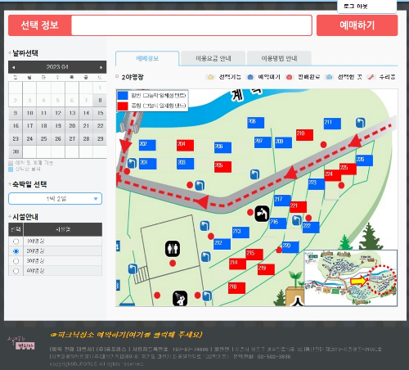The image size is (409, 370).
Task: Pick campsite 217
Action: (282, 201)
